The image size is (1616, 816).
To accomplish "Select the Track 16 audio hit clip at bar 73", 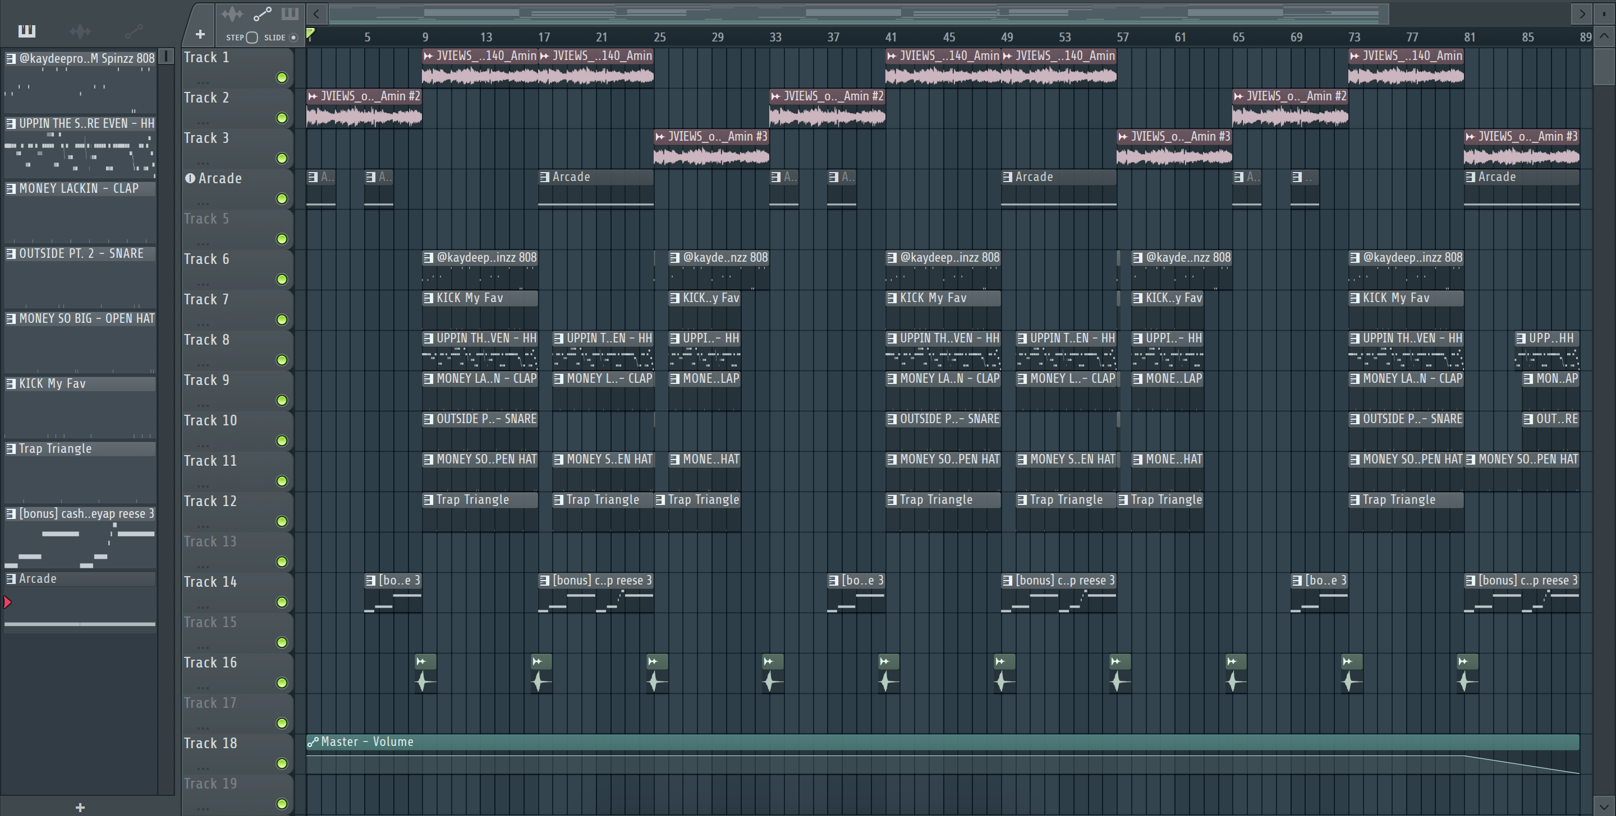I will [1352, 673].
